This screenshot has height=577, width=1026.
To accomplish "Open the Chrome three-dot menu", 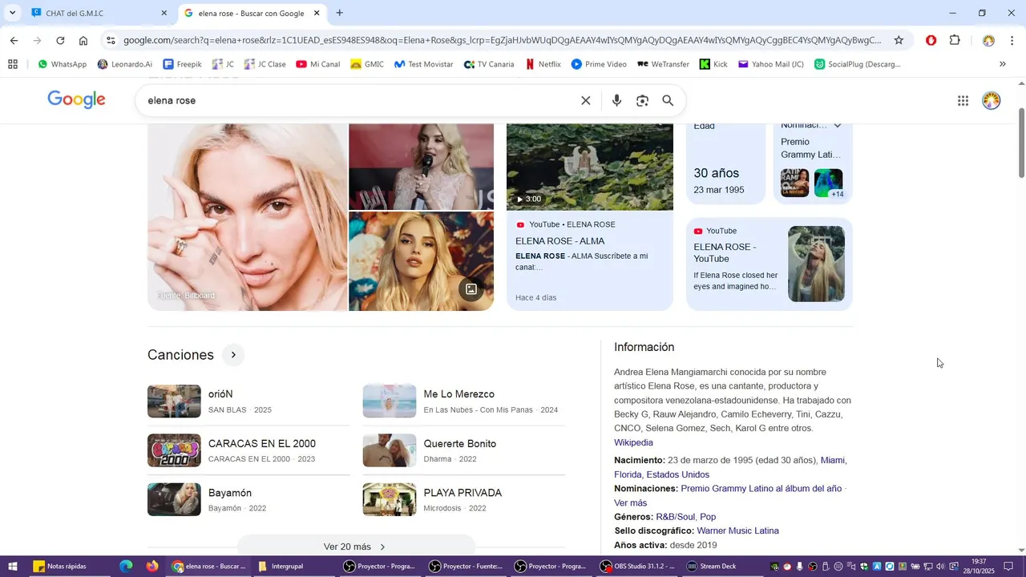I will click(x=1012, y=41).
